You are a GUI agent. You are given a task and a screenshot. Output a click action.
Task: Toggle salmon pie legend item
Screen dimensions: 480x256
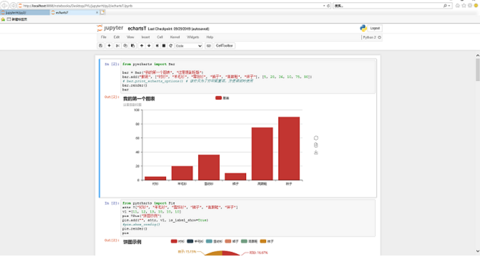pyautogui.click(x=232, y=241)
